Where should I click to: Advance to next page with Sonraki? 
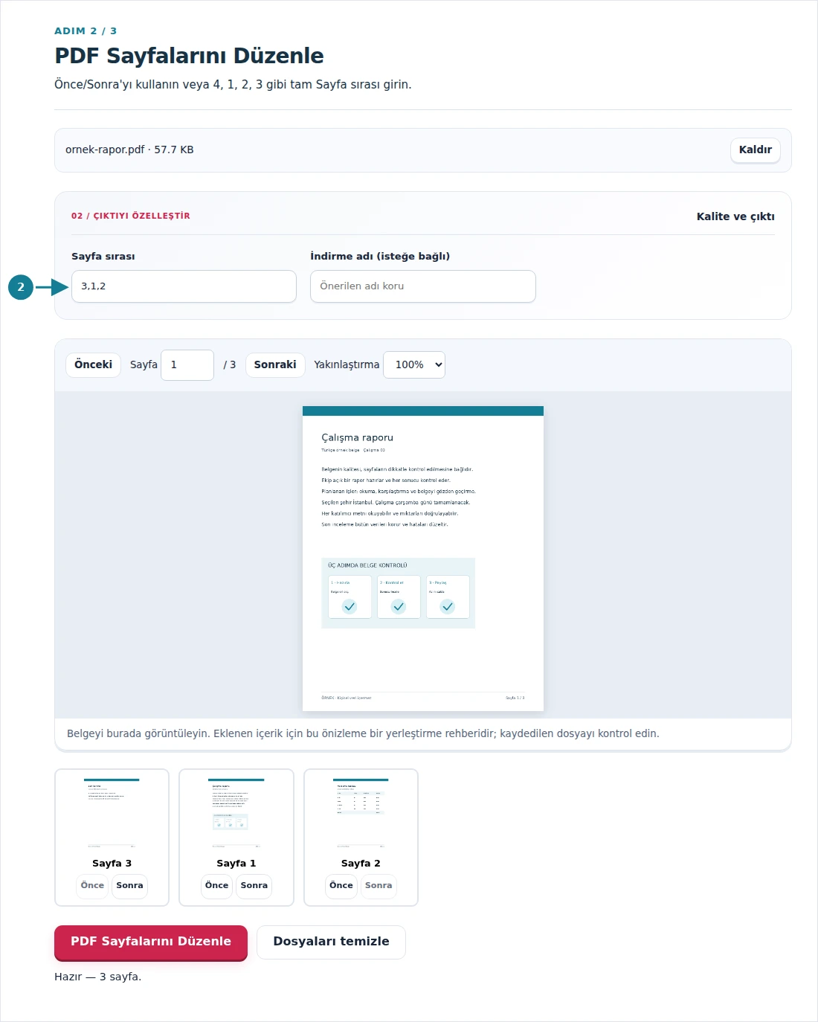[275, 364]
